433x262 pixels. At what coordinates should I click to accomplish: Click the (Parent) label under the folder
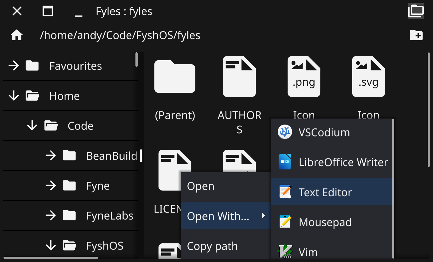click(x=175, y=115)
